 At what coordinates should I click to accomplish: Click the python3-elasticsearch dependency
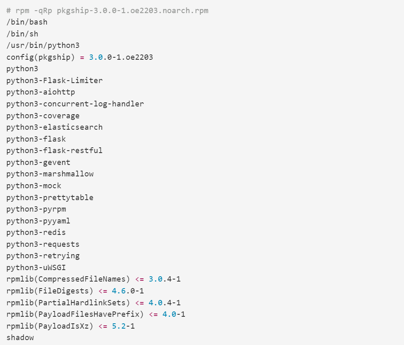(54, 127)
